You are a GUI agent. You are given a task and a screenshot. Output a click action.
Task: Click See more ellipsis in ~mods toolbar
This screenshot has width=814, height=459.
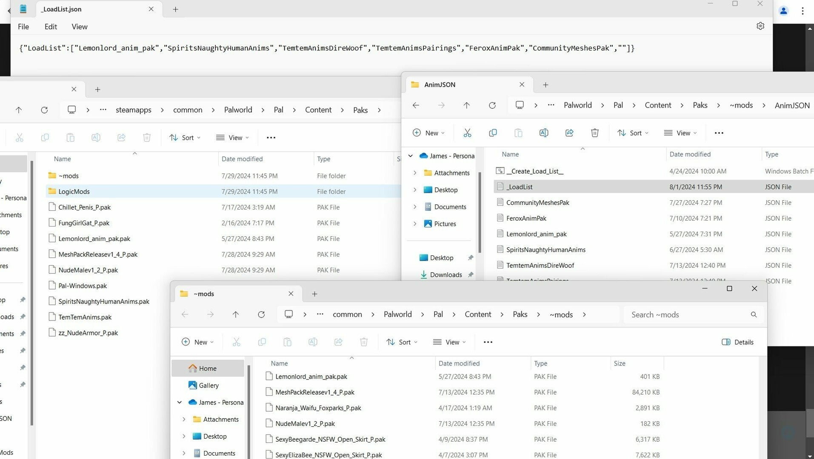point(488,342)
